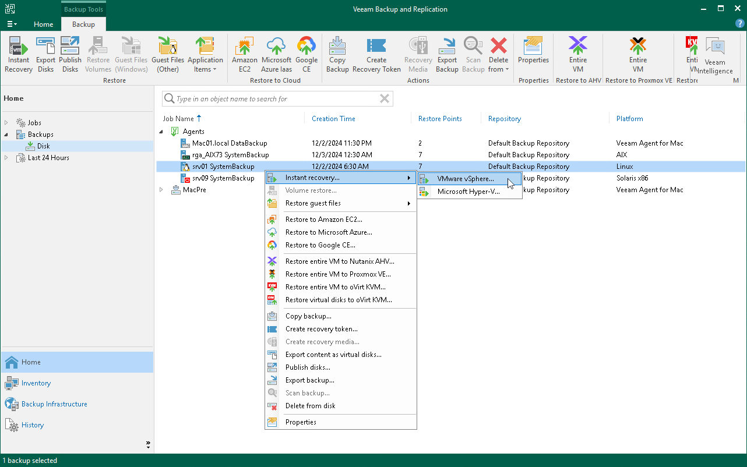Choose Export backup in the context menu
The width and height of the screenshot is (747, 467).
341,380
